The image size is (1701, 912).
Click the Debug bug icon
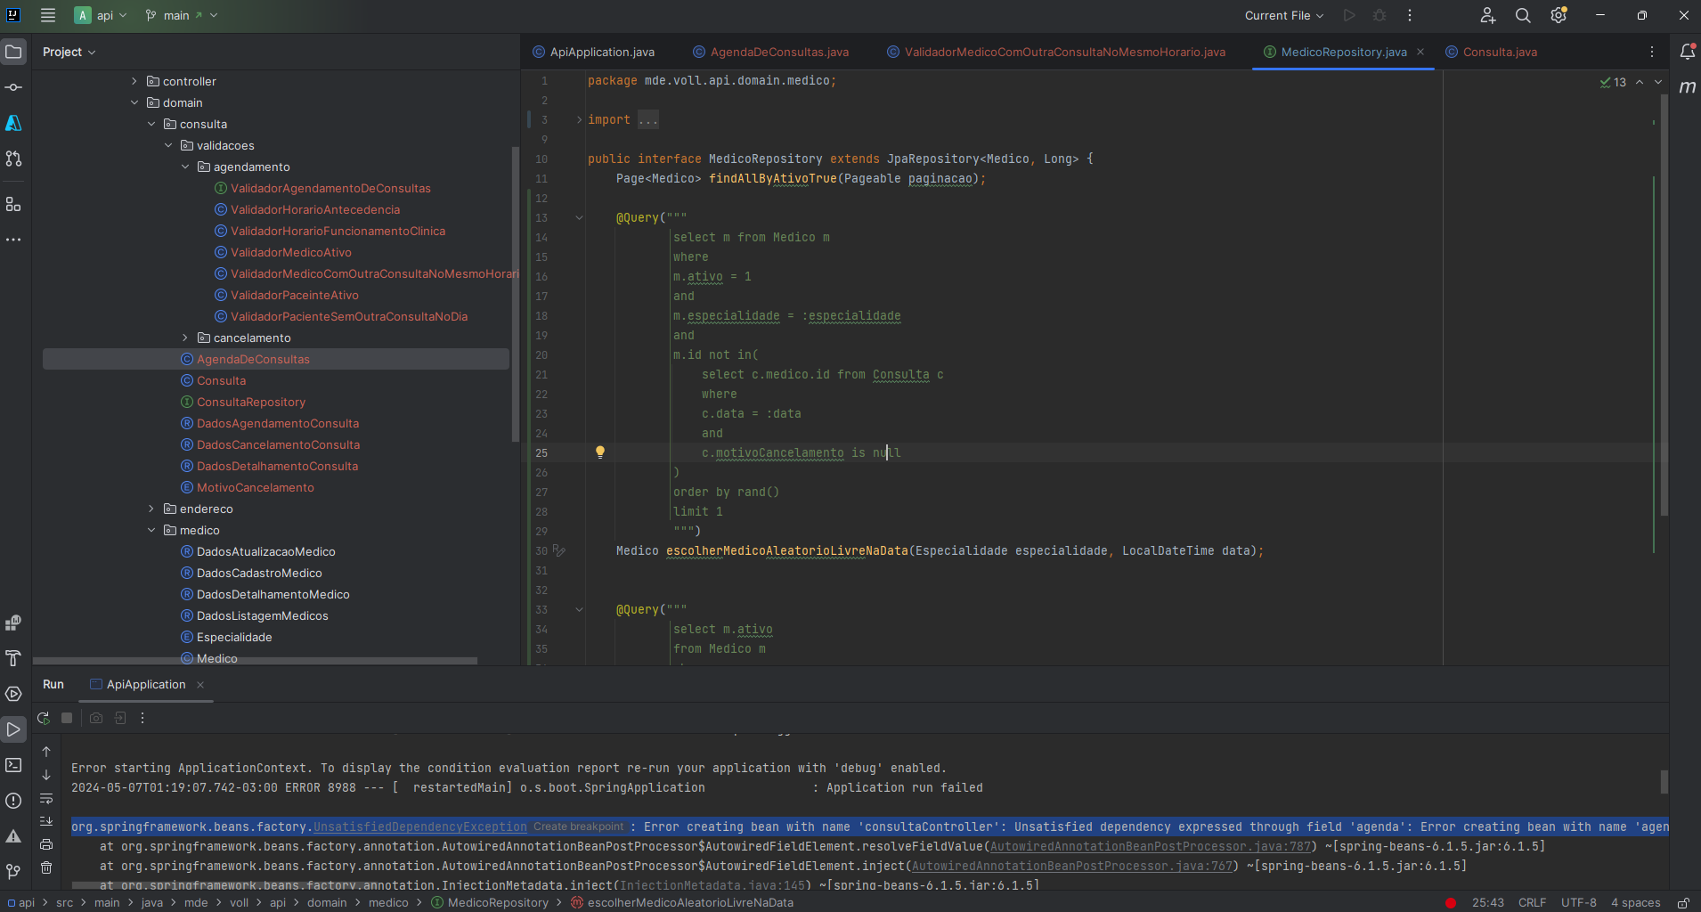pyautogui.click(x=1380, y=15)
